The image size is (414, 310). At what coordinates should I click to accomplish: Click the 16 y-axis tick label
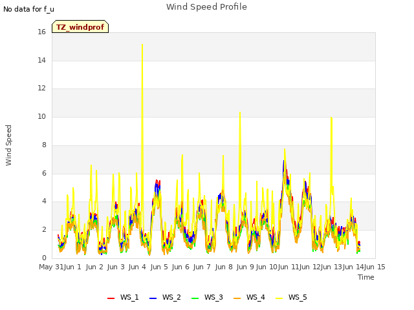coord(41,32)
